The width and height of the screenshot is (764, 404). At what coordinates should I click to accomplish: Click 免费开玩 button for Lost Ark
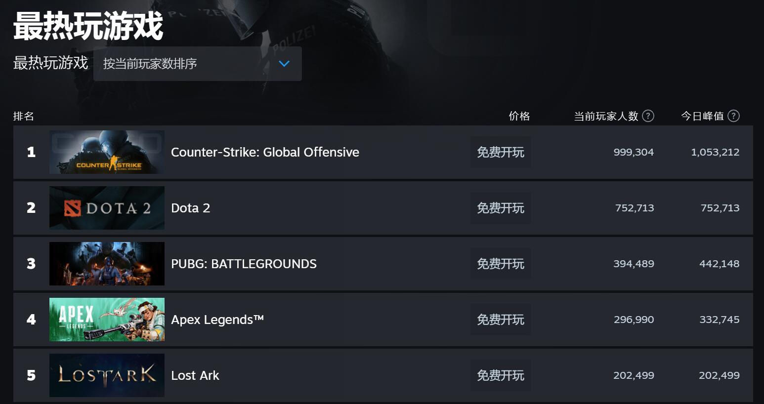point(500,375)
